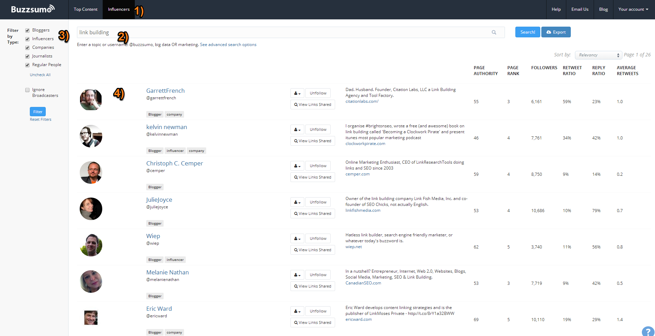Viewport: 655px width, 336px height.
Task: Uncheck the Bloggers filter checkbox
Action: pyautogui.click(x=27, y=30)
